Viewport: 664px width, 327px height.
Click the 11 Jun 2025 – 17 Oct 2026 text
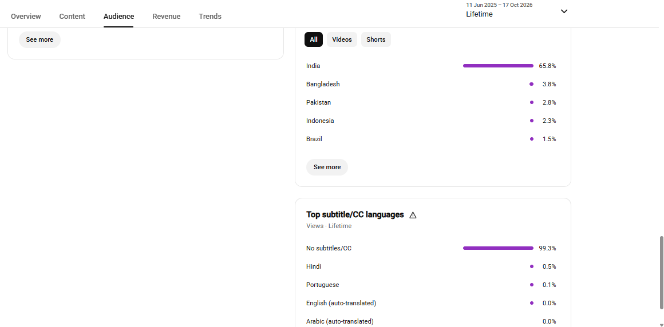click(x=499, y=5)
